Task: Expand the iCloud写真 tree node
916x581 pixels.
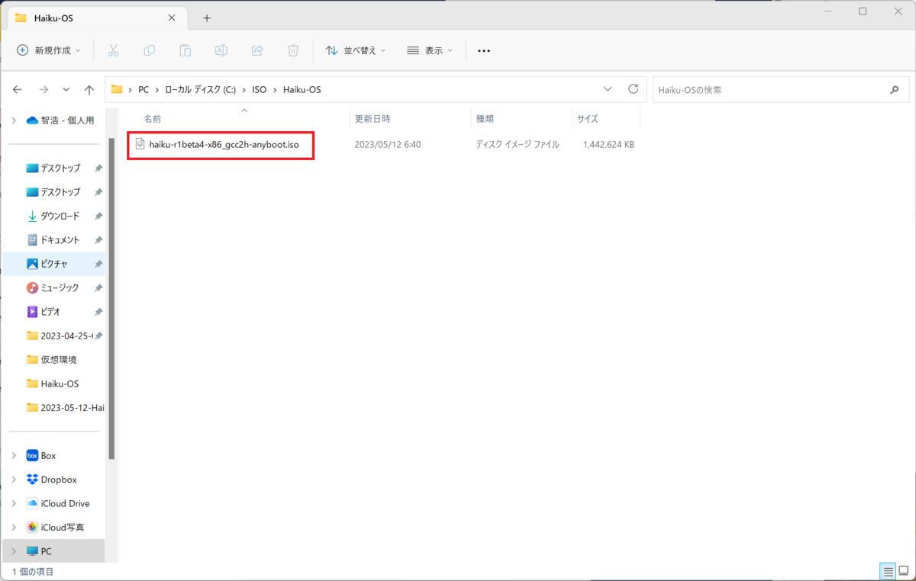Action: point(14,527)
